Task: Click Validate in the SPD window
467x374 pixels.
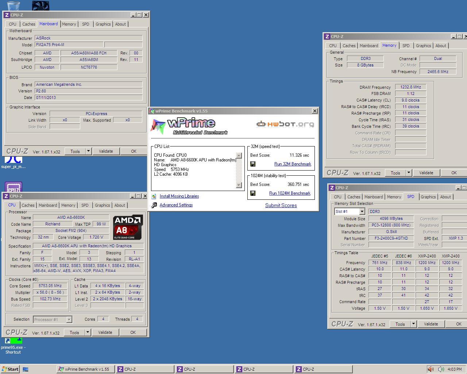Action: pos(431,324)
